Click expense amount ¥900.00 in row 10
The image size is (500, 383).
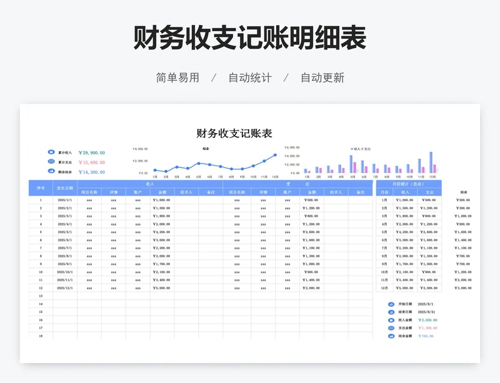click(x=312, y=272)
